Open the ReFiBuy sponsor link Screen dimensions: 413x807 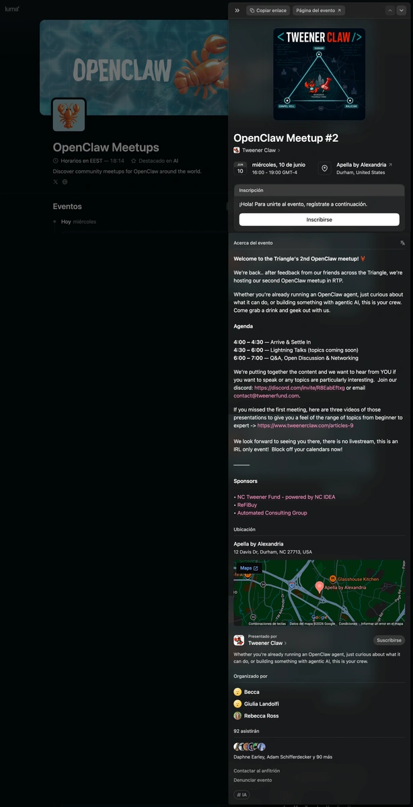247,505
